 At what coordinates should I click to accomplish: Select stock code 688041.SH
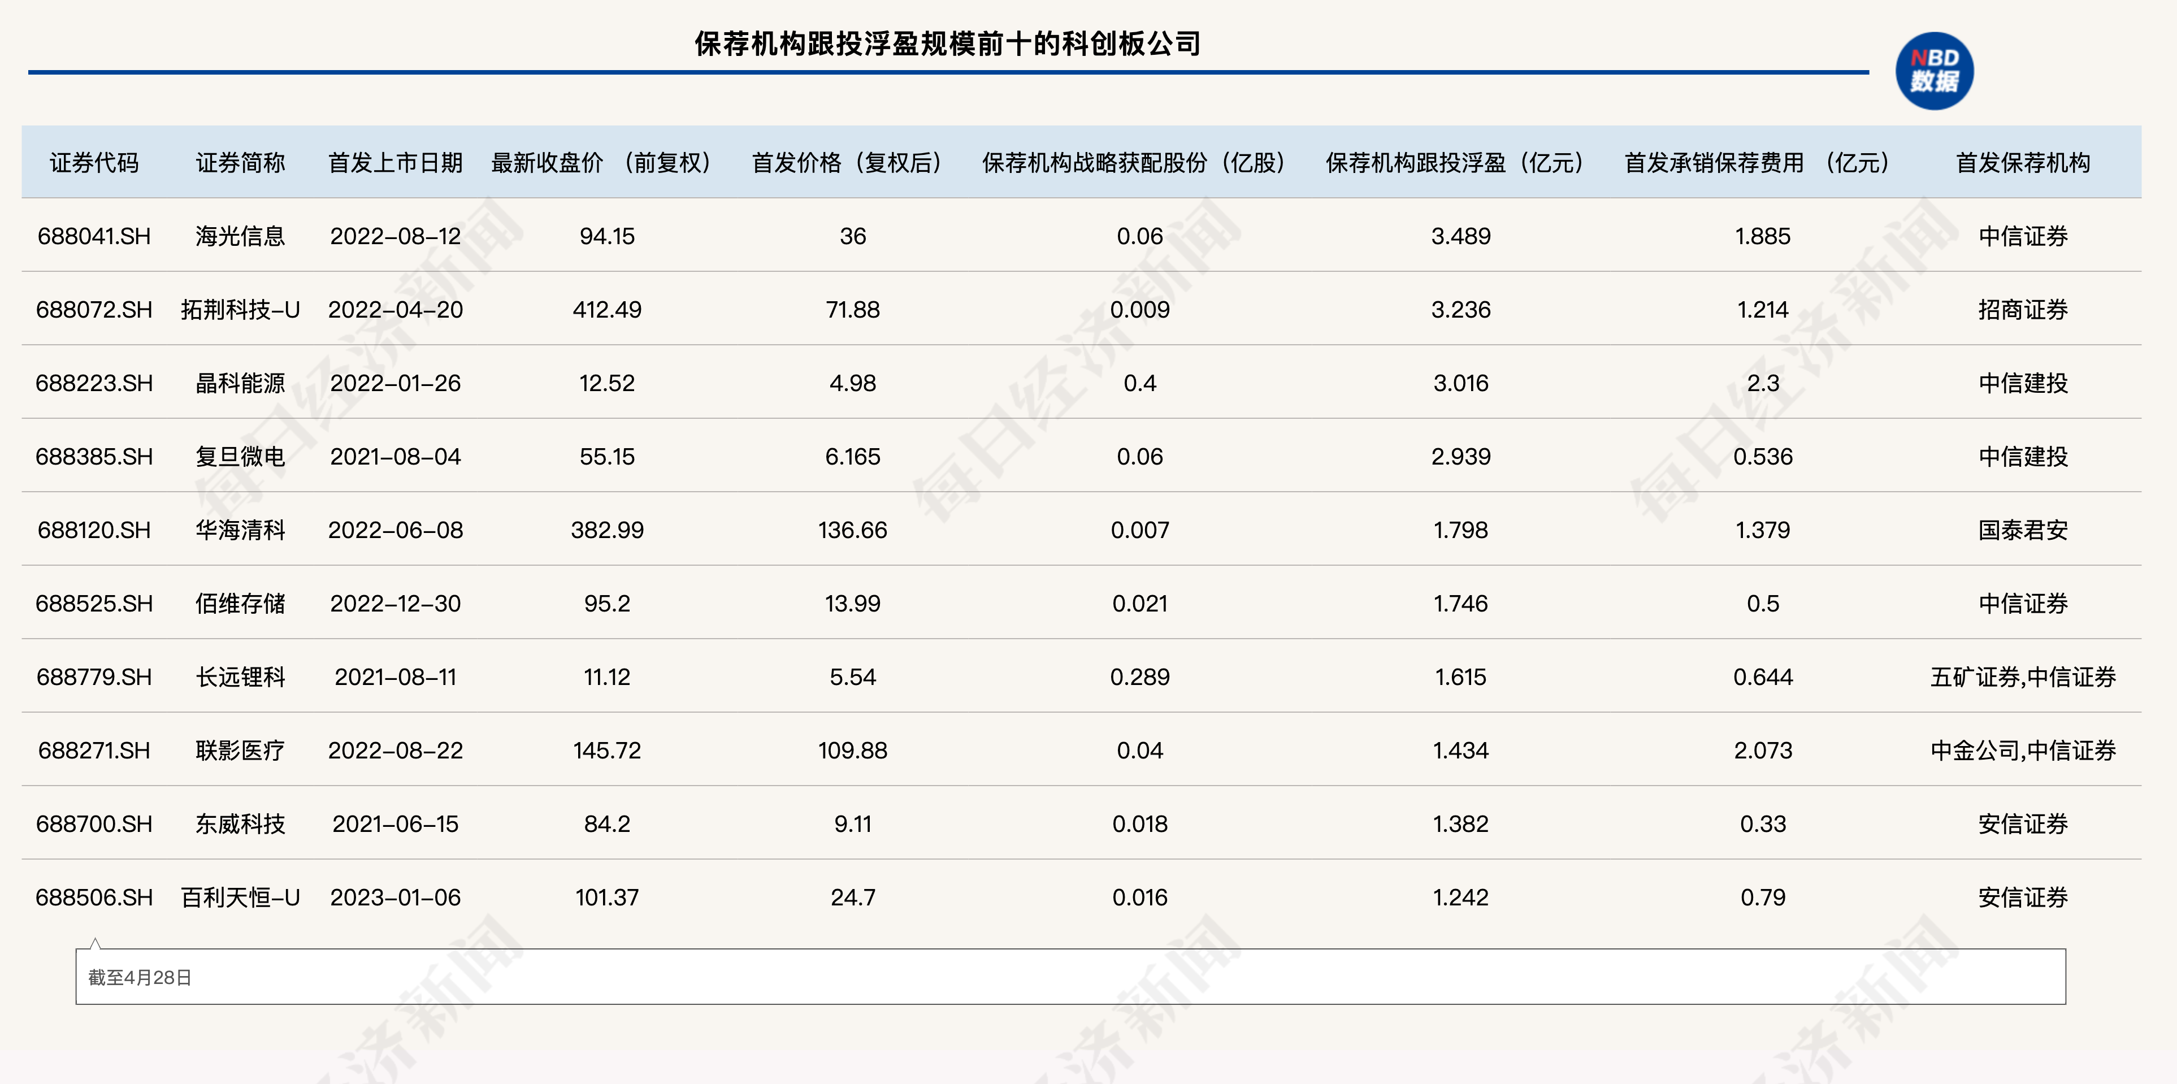tap(94, 236)
